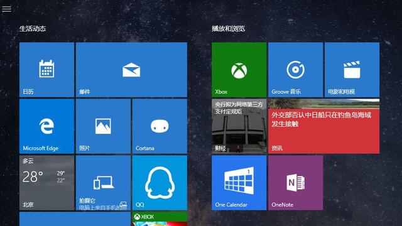The width and height of the screenshot is (402, 226).
Task: Open the 北京 weather tile
Action: click(x=46, y=183)
